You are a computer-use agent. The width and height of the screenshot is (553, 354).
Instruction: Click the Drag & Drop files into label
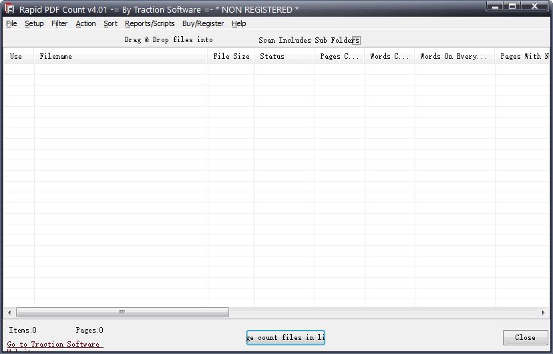click(168, 40)
